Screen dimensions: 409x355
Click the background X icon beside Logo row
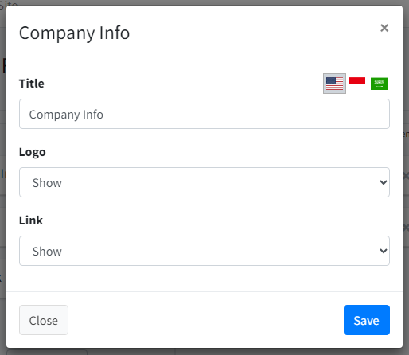click(x=406, y=176)
